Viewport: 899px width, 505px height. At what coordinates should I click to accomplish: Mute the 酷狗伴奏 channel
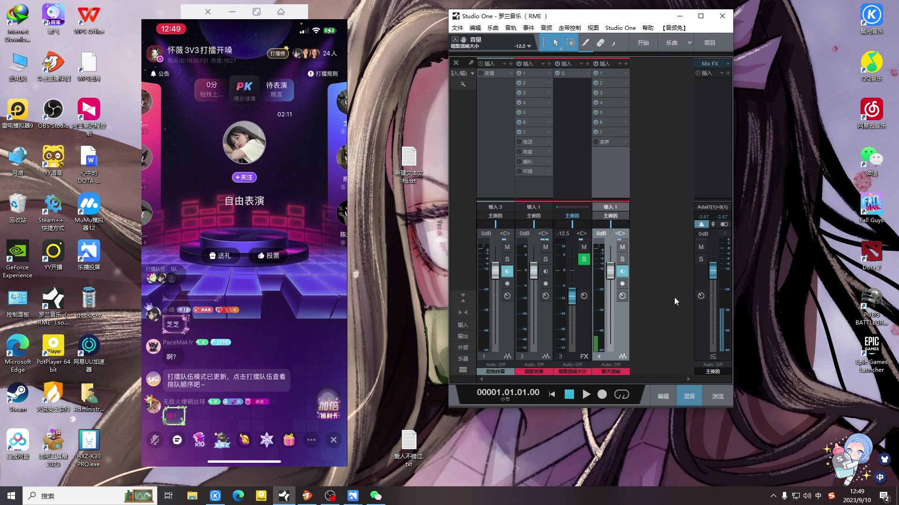coord(507,247)
